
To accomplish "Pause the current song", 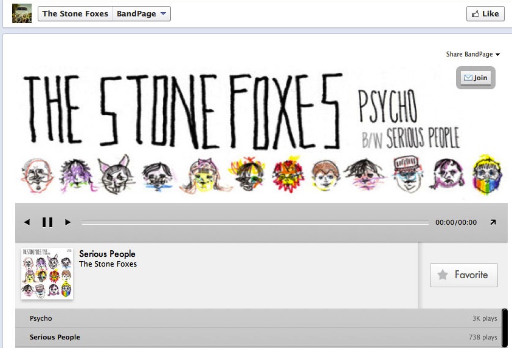I will (47, 222).
